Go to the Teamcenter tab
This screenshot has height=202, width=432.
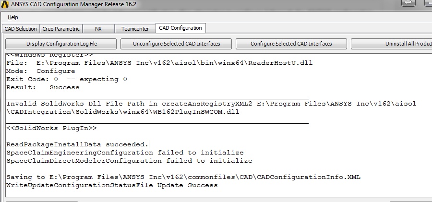point(135,29)
